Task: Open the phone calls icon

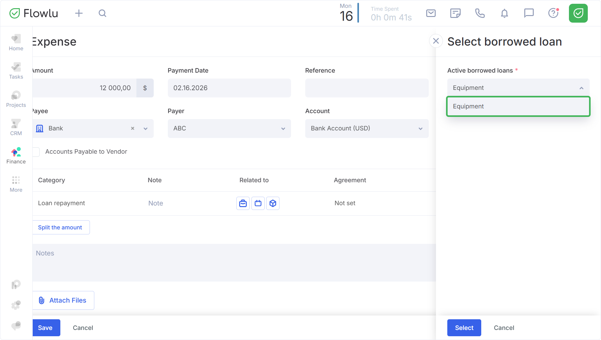Action: (x=480, y=13)
